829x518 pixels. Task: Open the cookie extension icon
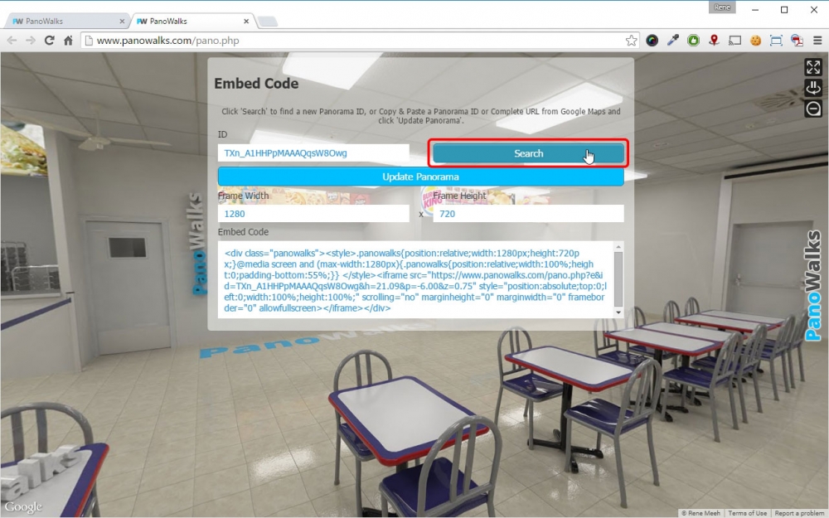pos(755,40)
